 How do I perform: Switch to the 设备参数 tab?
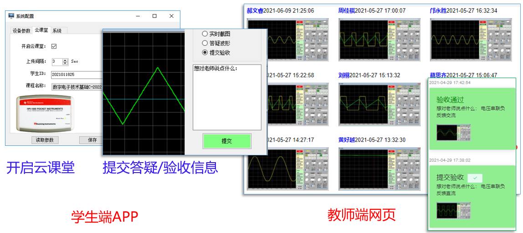point(21,30)
